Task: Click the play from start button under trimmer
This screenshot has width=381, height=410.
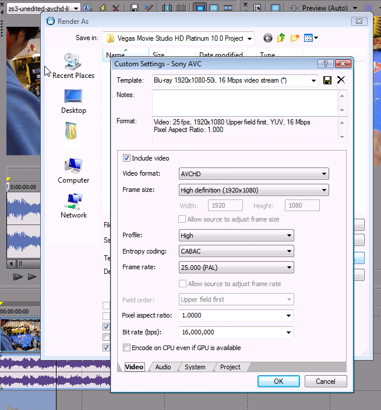Action: point(17,277)
